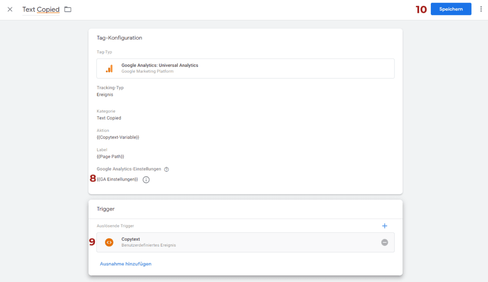Click the {{GA Einstellungen}} variable
Viewport: 488px width, 282px height.
(x=117, y=179)
